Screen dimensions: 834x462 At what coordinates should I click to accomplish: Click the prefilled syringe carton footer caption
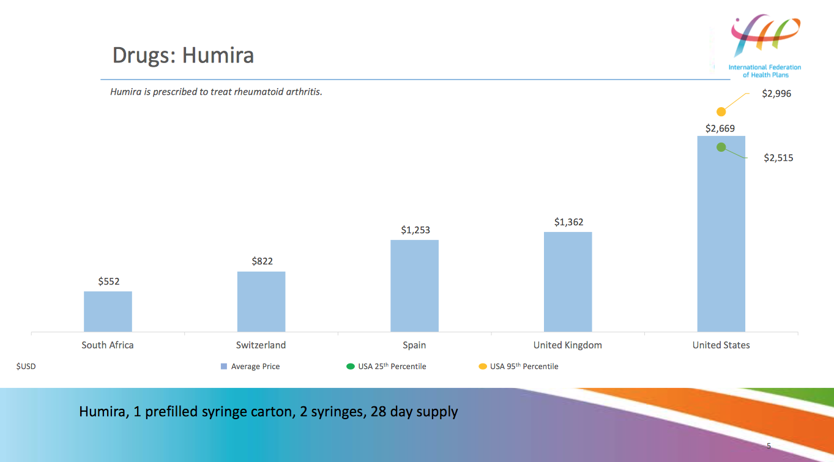point(268,411)
